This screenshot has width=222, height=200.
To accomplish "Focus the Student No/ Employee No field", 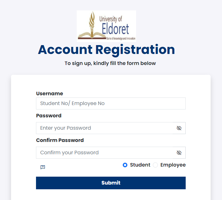I will click(111, 103).
